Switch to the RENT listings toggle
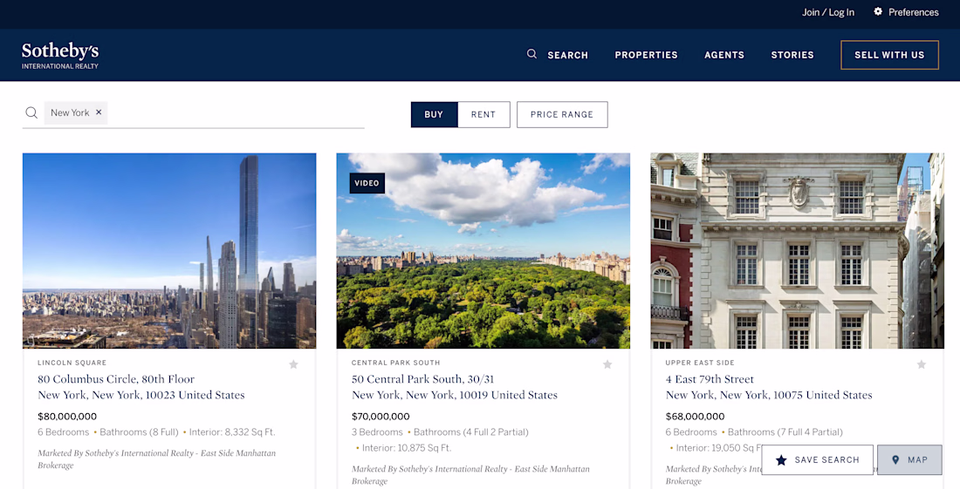 point(483,114)
